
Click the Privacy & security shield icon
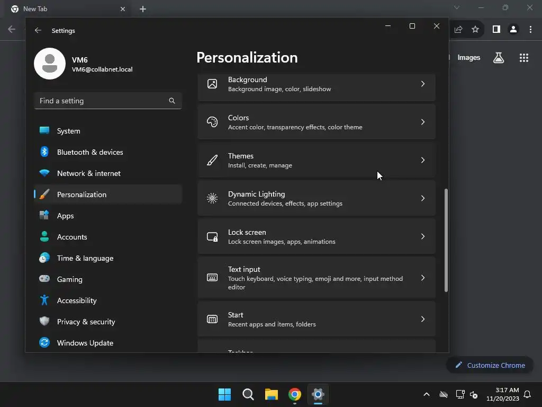point(44,321)
